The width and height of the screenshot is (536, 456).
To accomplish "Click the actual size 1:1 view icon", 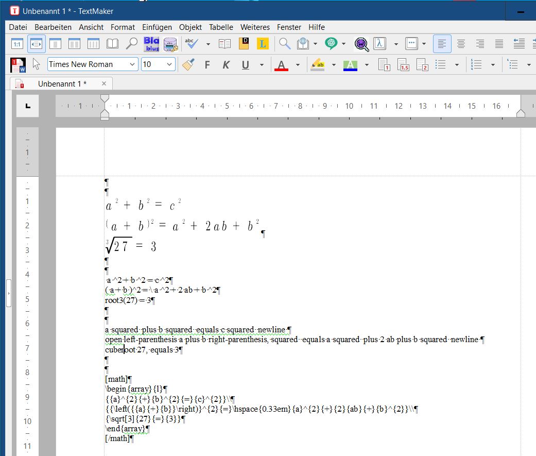I will (17, 44).
